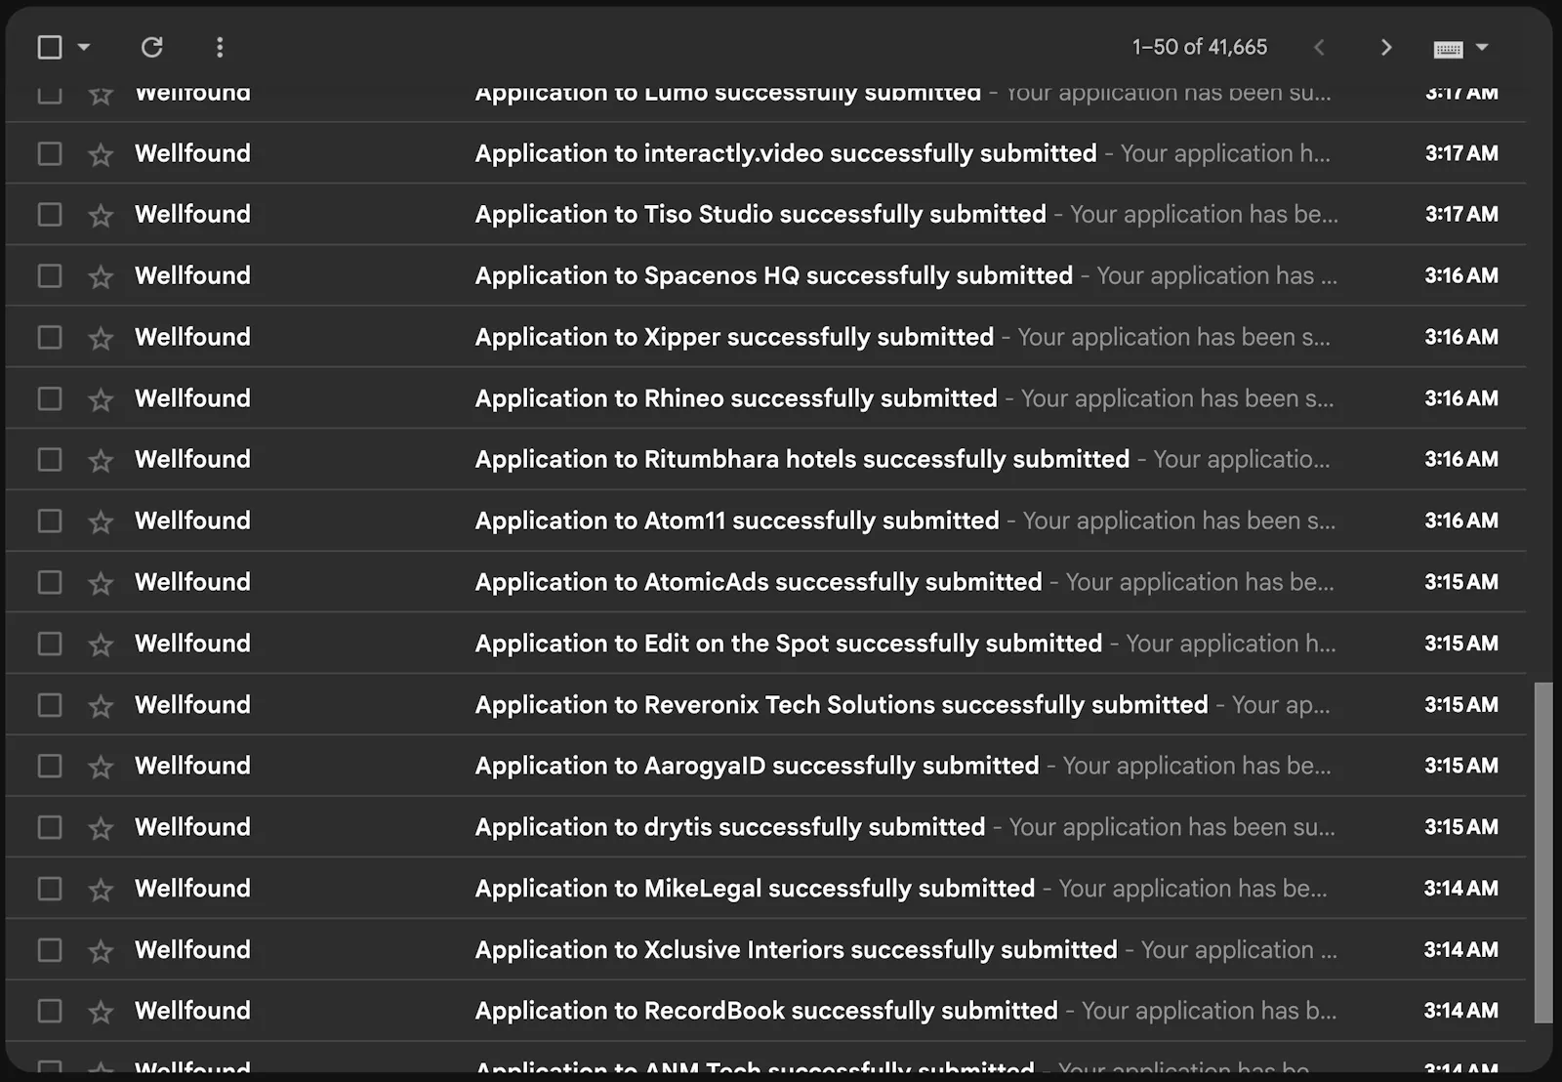Open the input tools dropdown arrow

(x=1482, y=47)
